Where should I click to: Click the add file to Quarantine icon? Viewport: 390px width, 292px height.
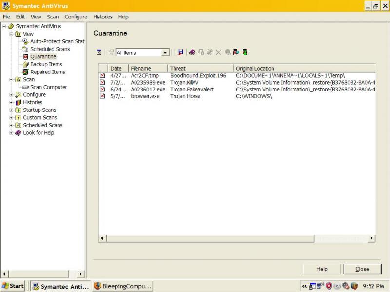(236, 52)
